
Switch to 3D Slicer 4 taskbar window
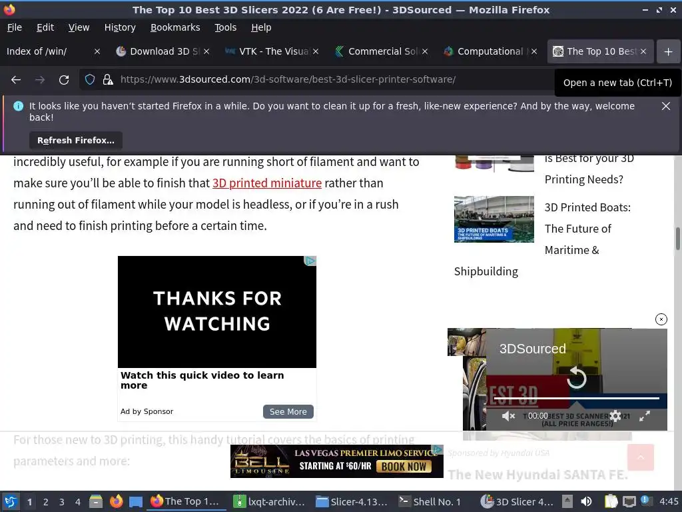coord(517,501)
